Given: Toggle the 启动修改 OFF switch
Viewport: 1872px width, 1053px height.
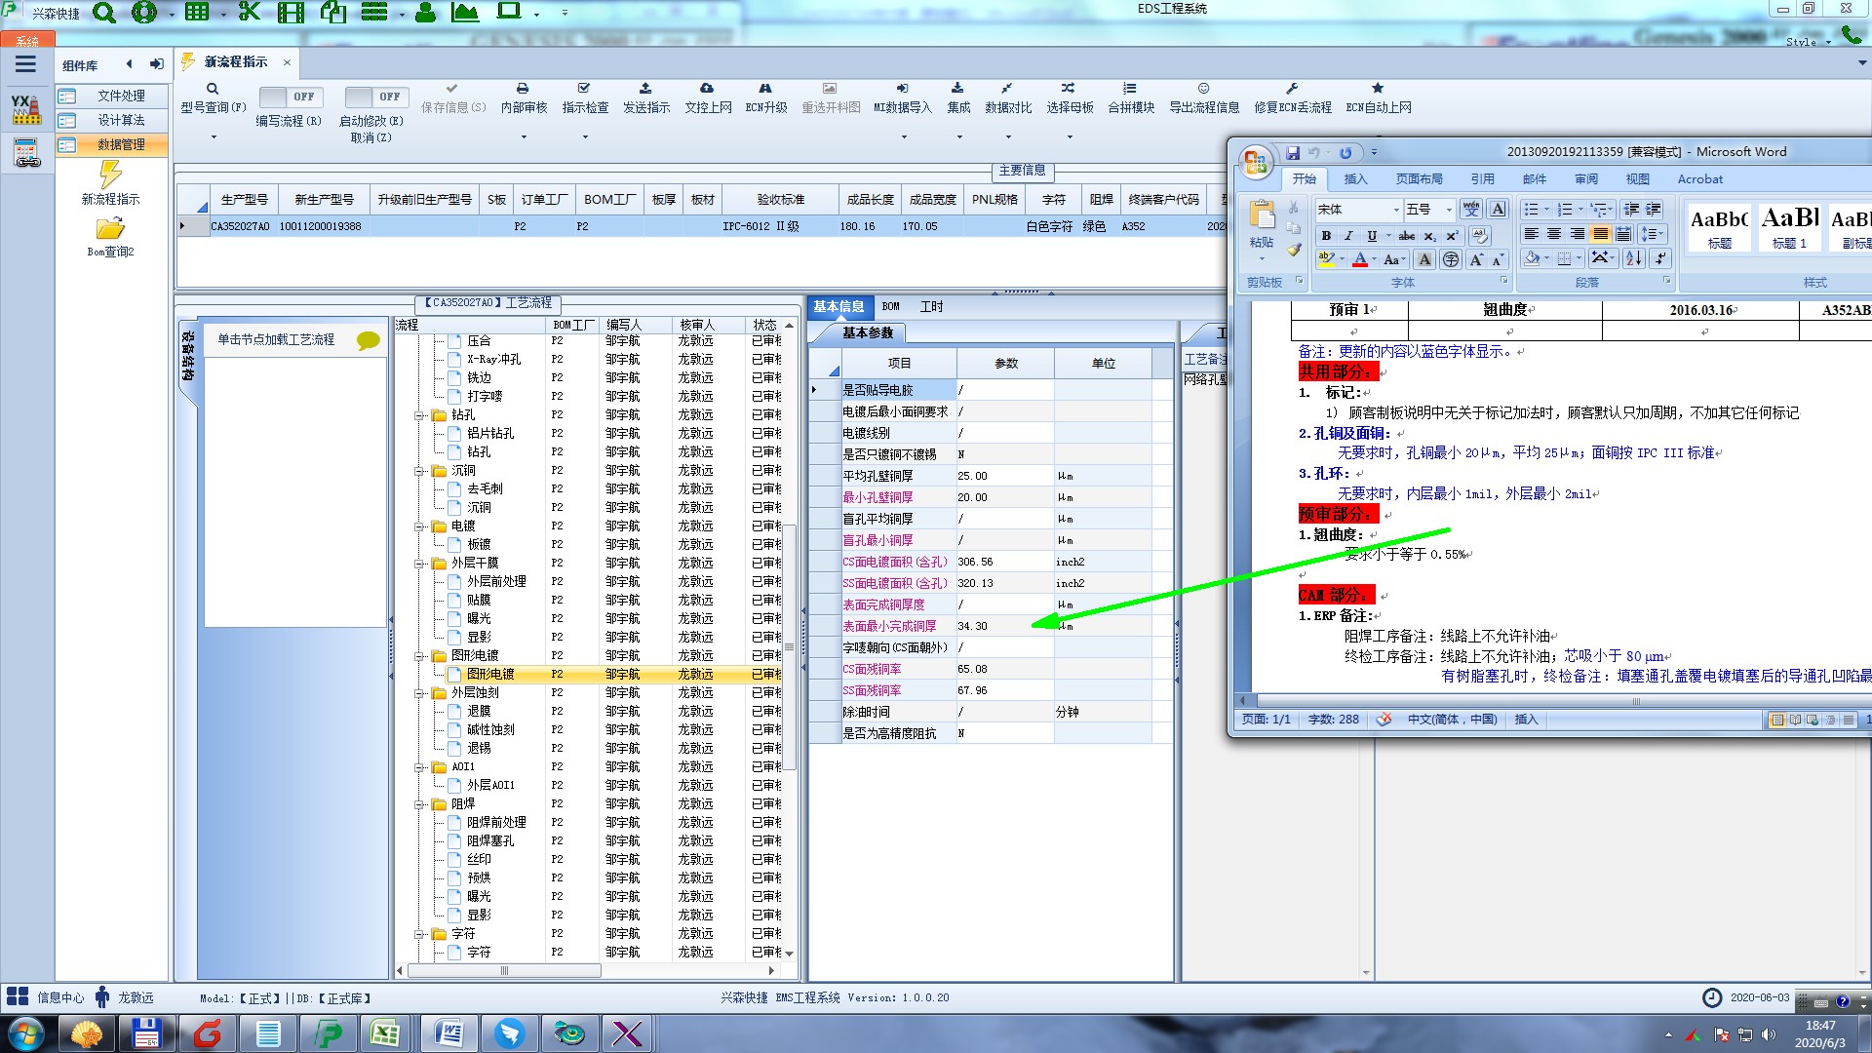Looking at the screenshot, I should (x=375, y=97).
